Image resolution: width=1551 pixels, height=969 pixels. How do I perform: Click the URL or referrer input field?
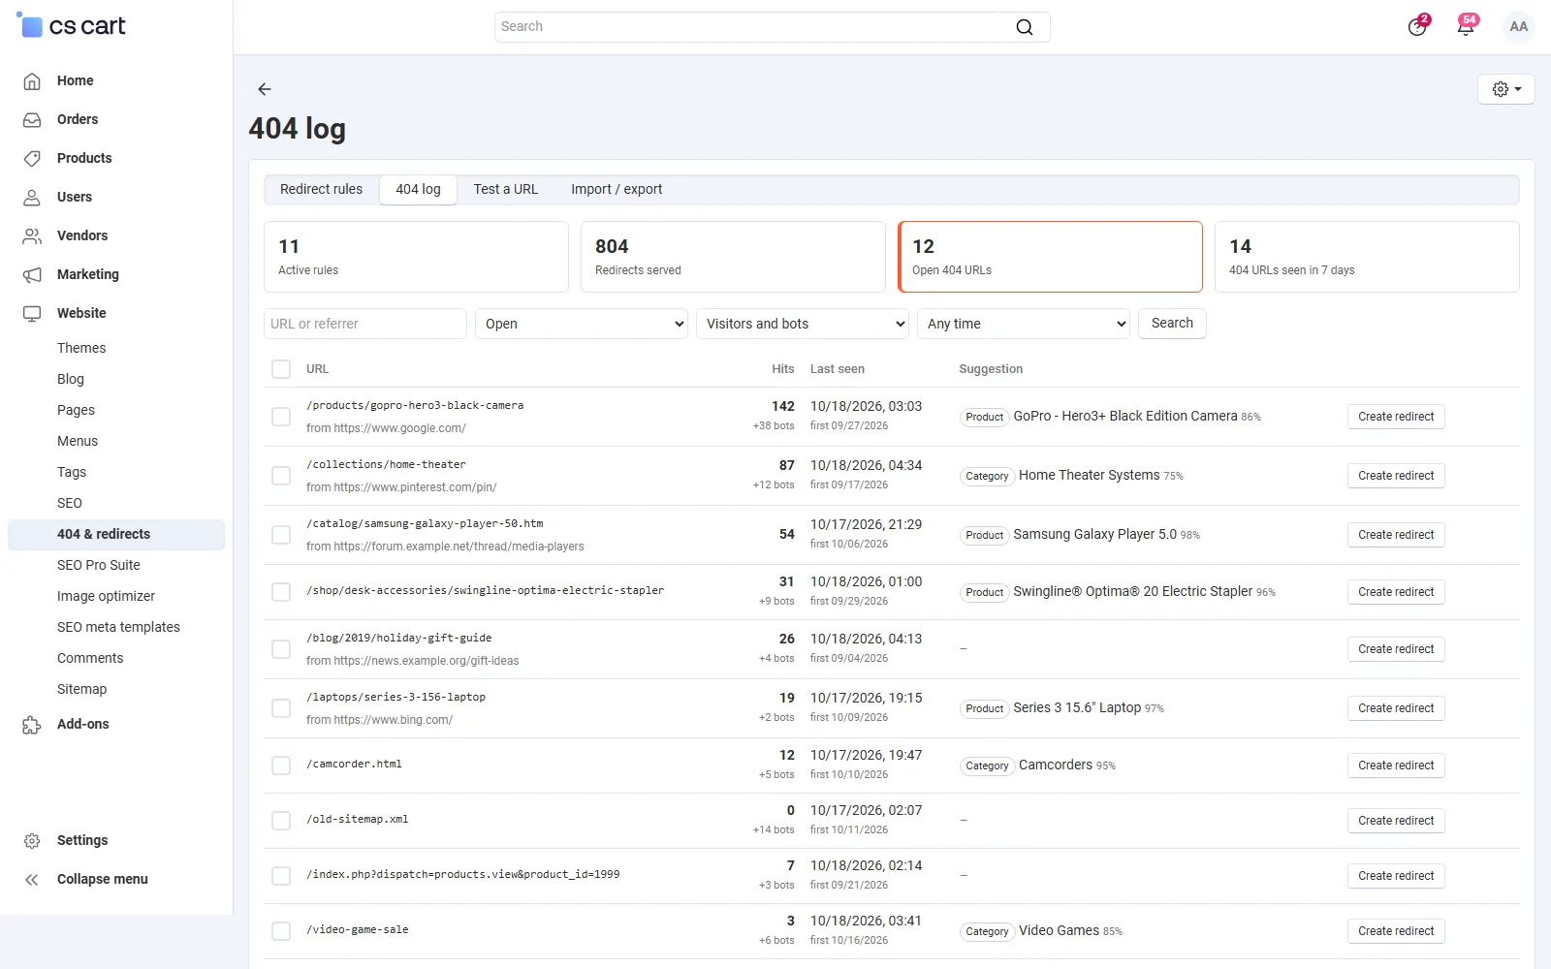pos(365,324)
